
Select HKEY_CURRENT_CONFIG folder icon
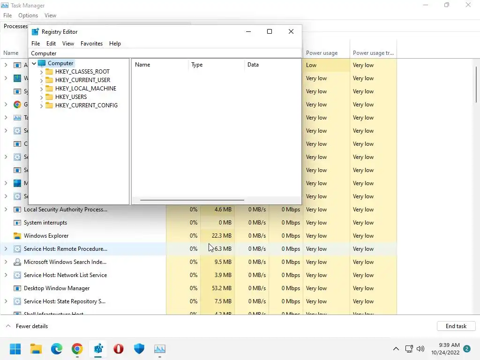click(49, 105)
